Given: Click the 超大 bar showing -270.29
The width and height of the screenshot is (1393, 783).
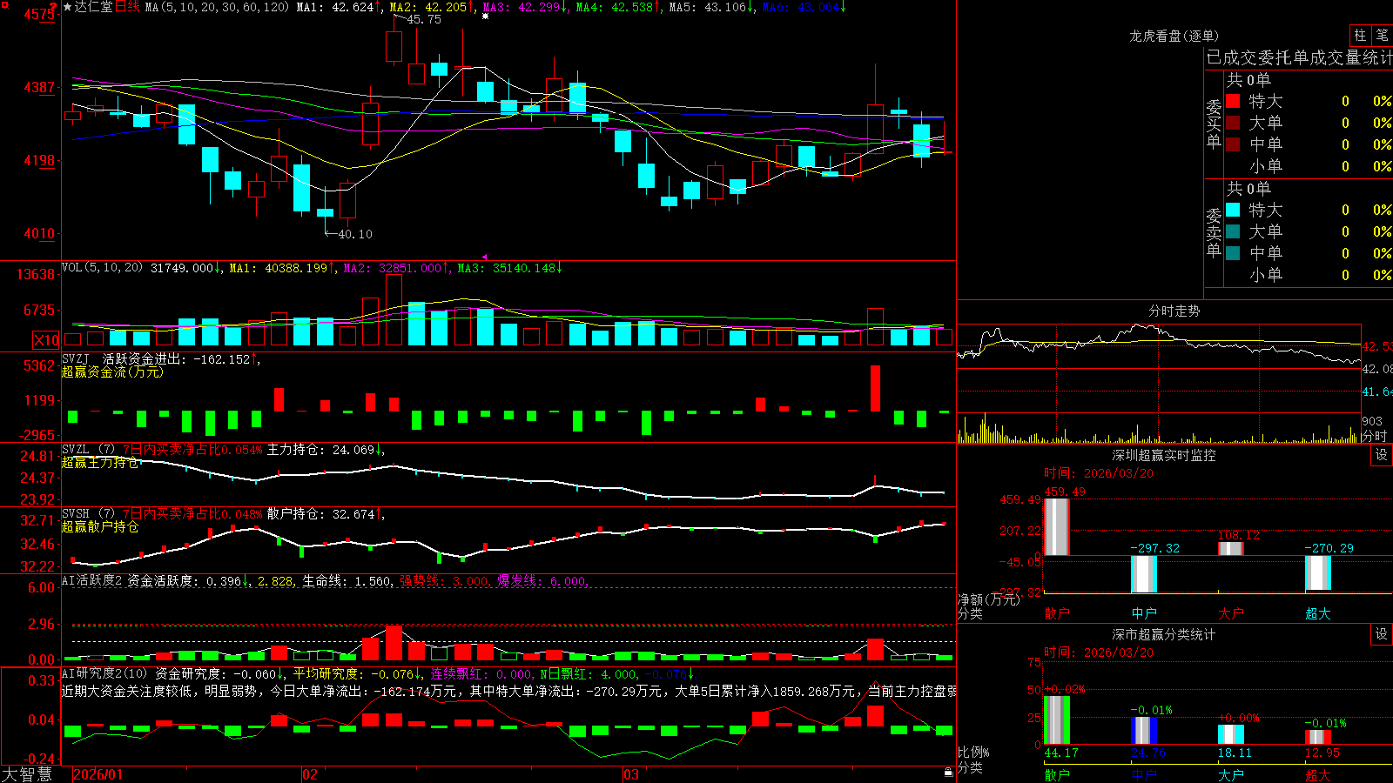Looking at the screenshot, I should coord(1317,572).
